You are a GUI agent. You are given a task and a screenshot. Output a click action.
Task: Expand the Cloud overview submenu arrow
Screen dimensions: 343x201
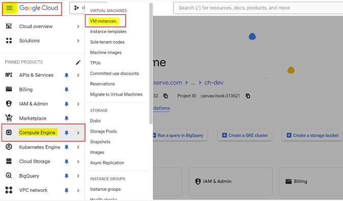[78, 26]
